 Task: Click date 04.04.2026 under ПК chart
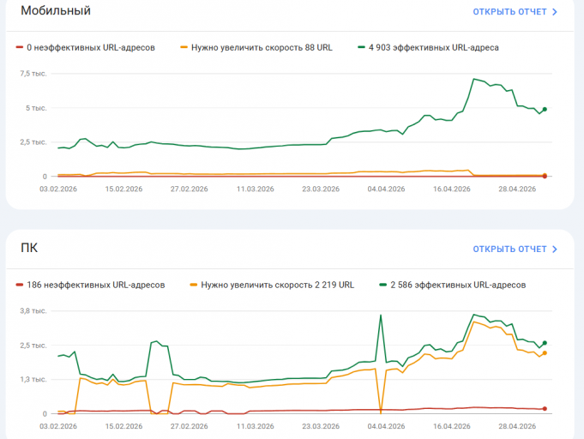coord(386,426)
